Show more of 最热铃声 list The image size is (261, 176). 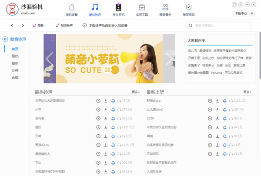click(x=136, y=92)
